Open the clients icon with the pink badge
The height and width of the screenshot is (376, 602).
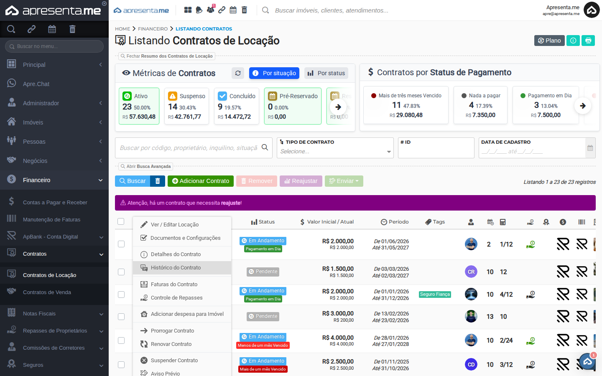click(x=210, y=9)
